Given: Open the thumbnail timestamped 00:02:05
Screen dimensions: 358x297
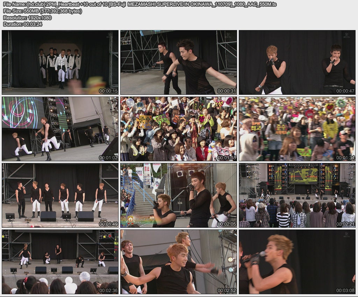Looking at the screenshot, I should tap(179, 195).
